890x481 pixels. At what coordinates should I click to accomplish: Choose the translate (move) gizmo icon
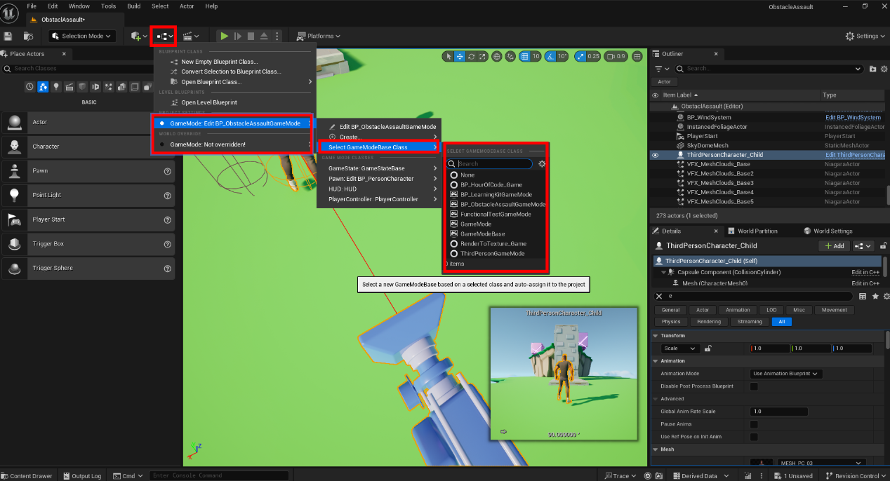click(460, 56)
